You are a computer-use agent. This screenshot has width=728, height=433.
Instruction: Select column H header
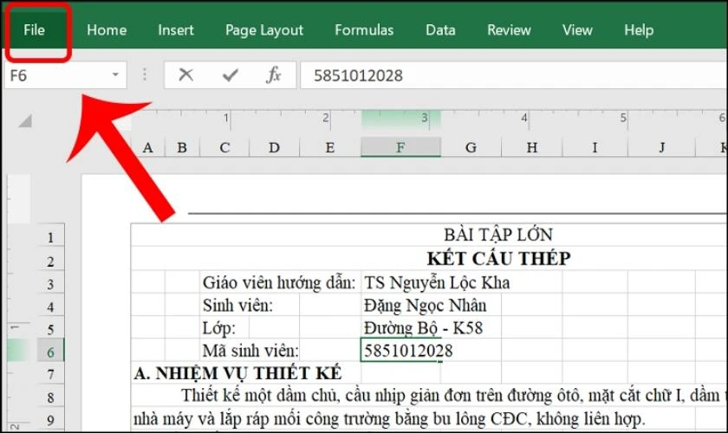click(532, 147)
